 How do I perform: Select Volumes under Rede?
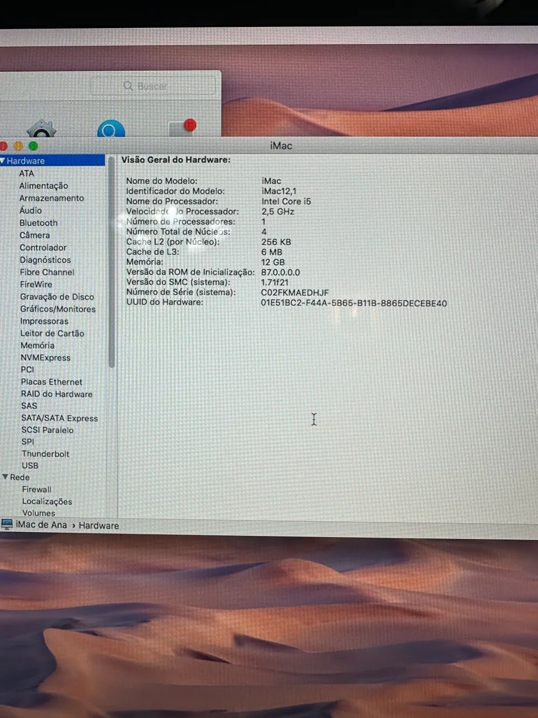click(x=39, y=513)
